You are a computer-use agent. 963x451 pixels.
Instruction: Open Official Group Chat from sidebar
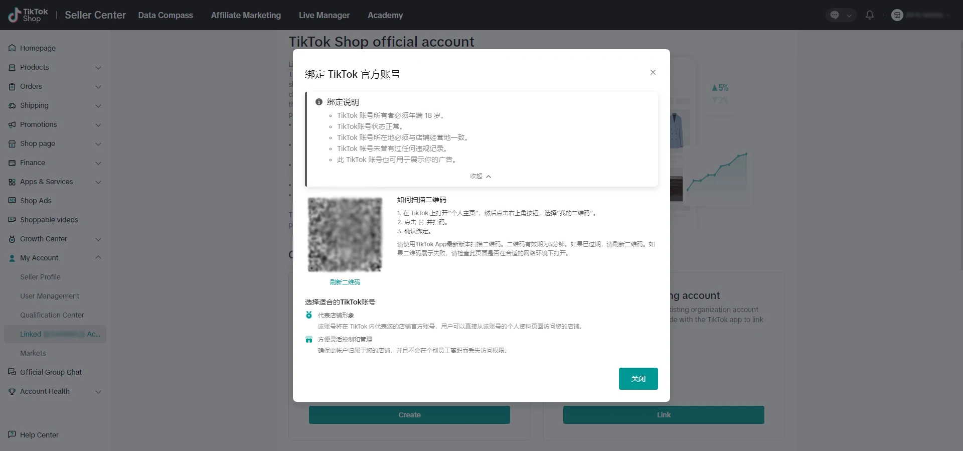51,372
